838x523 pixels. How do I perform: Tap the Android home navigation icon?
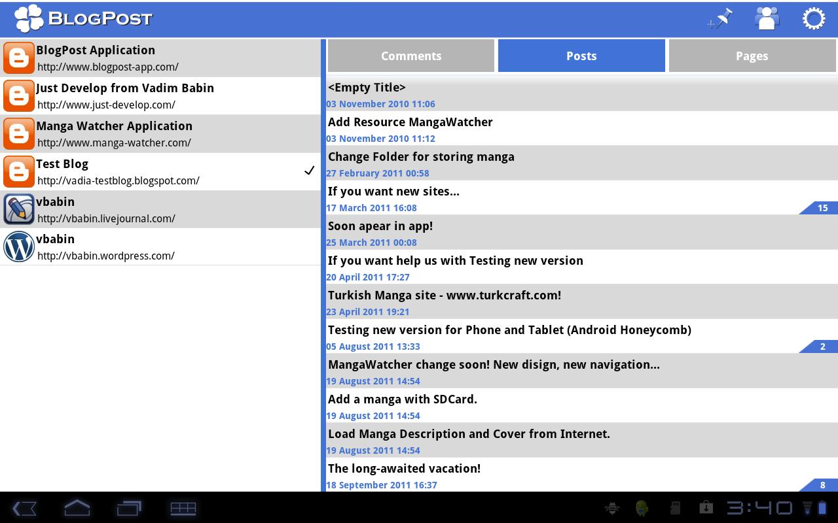(x=77, y=508)
